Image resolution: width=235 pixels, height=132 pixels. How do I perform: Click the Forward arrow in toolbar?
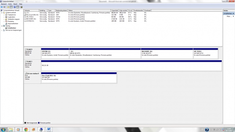coord(4,7)
